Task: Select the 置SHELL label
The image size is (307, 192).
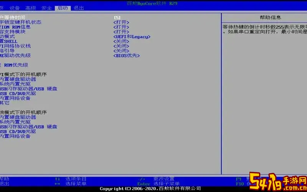Action: (x=8, y=41)
